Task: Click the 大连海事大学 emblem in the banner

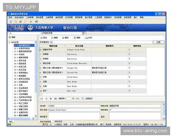Action: (30, 28)
